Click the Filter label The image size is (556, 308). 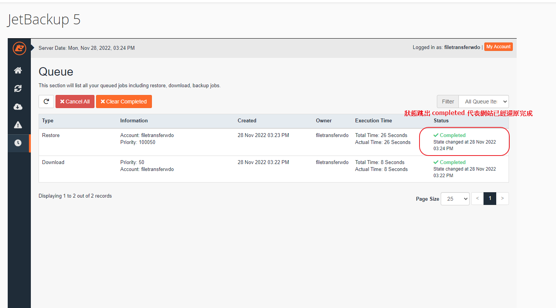(448, 102)
